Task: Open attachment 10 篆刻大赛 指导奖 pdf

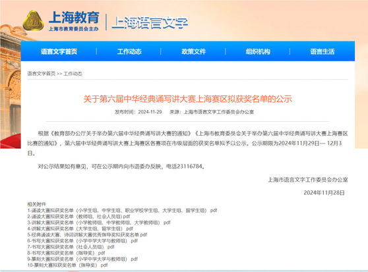Action: click(67, 265)
